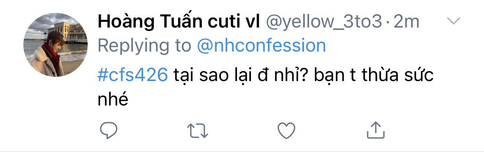484x152 pixels.
Task: Open the downward chevron menu beside the timestamp
Action: pyautogui.click(x=454, y=21)
